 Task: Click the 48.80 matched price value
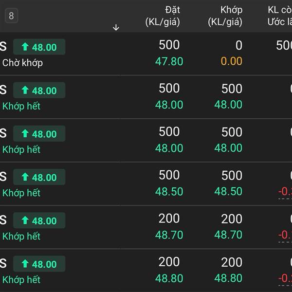click(228, 278)
